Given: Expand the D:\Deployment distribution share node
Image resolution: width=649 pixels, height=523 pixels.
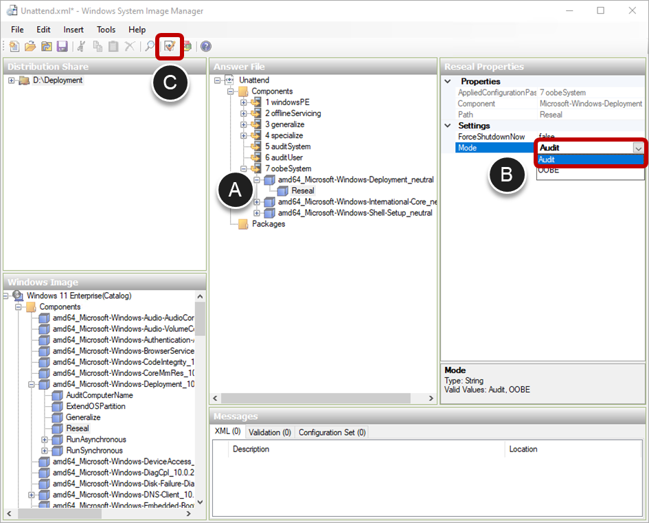Looking at the screenshot, I should [12, 80].
